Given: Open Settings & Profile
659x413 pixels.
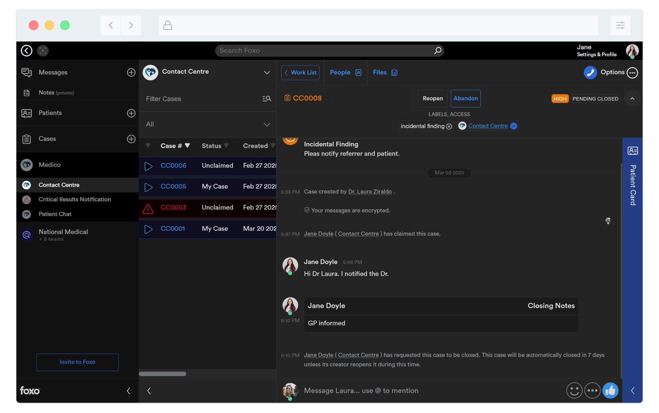Looking at the screenshot, I should (597, 55).
